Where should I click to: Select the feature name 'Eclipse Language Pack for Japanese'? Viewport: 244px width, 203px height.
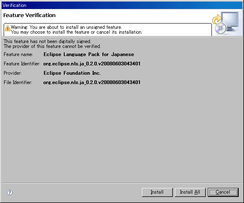[89, 54]
